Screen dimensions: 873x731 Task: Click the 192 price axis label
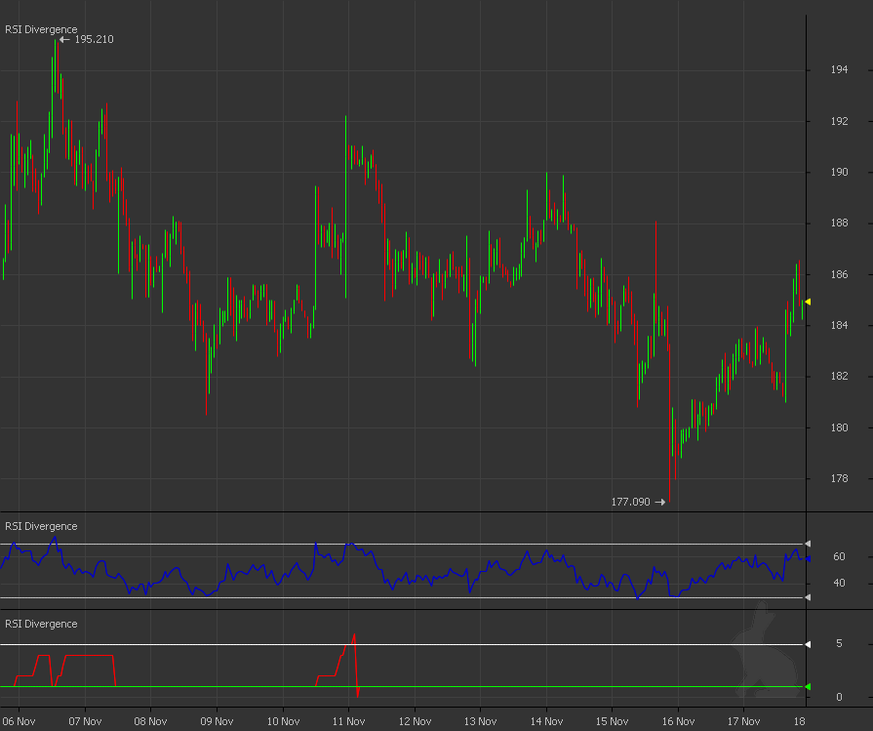tap(839, 121)
